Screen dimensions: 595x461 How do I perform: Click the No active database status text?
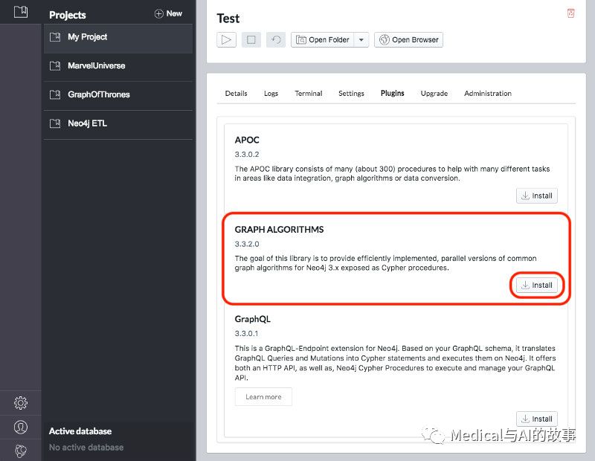(86, 448)
